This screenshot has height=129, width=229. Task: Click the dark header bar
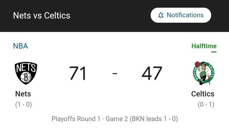point(115,16)
